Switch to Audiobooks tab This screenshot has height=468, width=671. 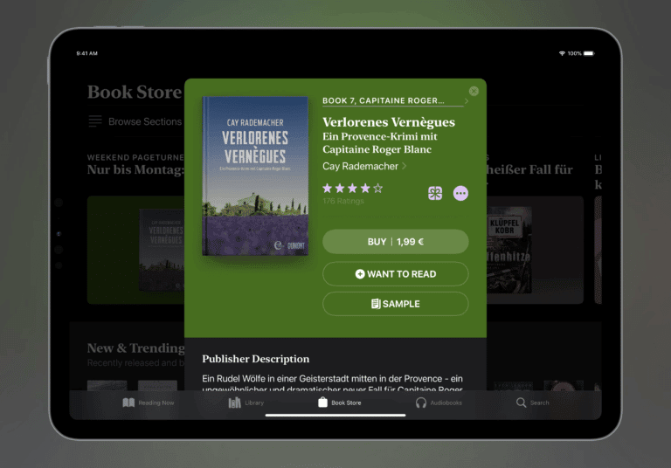click(x=439, y=403)
